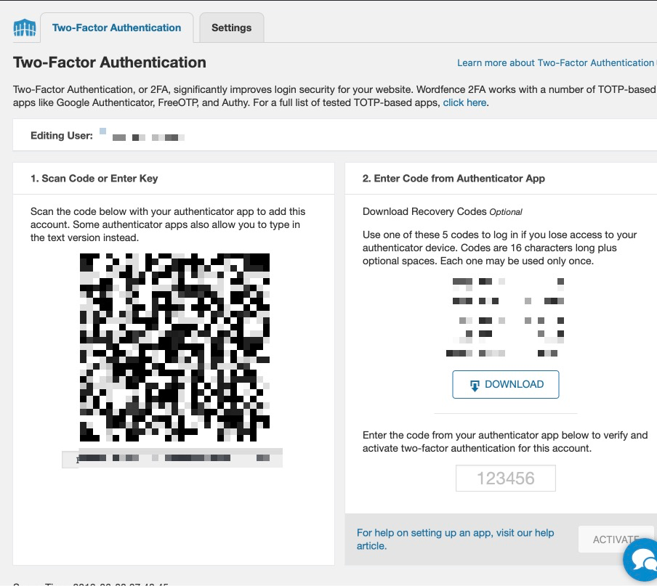Select the Two-Factor Authentication tab

116,28
